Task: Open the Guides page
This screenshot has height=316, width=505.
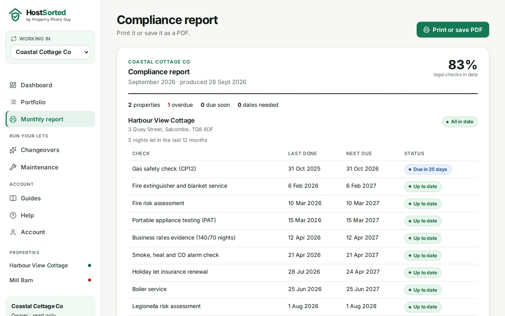Action: click(50, 198)
